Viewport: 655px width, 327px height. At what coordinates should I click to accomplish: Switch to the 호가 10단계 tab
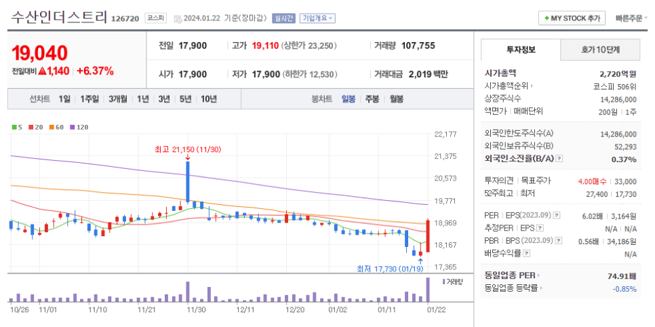[x=600, y=50]
